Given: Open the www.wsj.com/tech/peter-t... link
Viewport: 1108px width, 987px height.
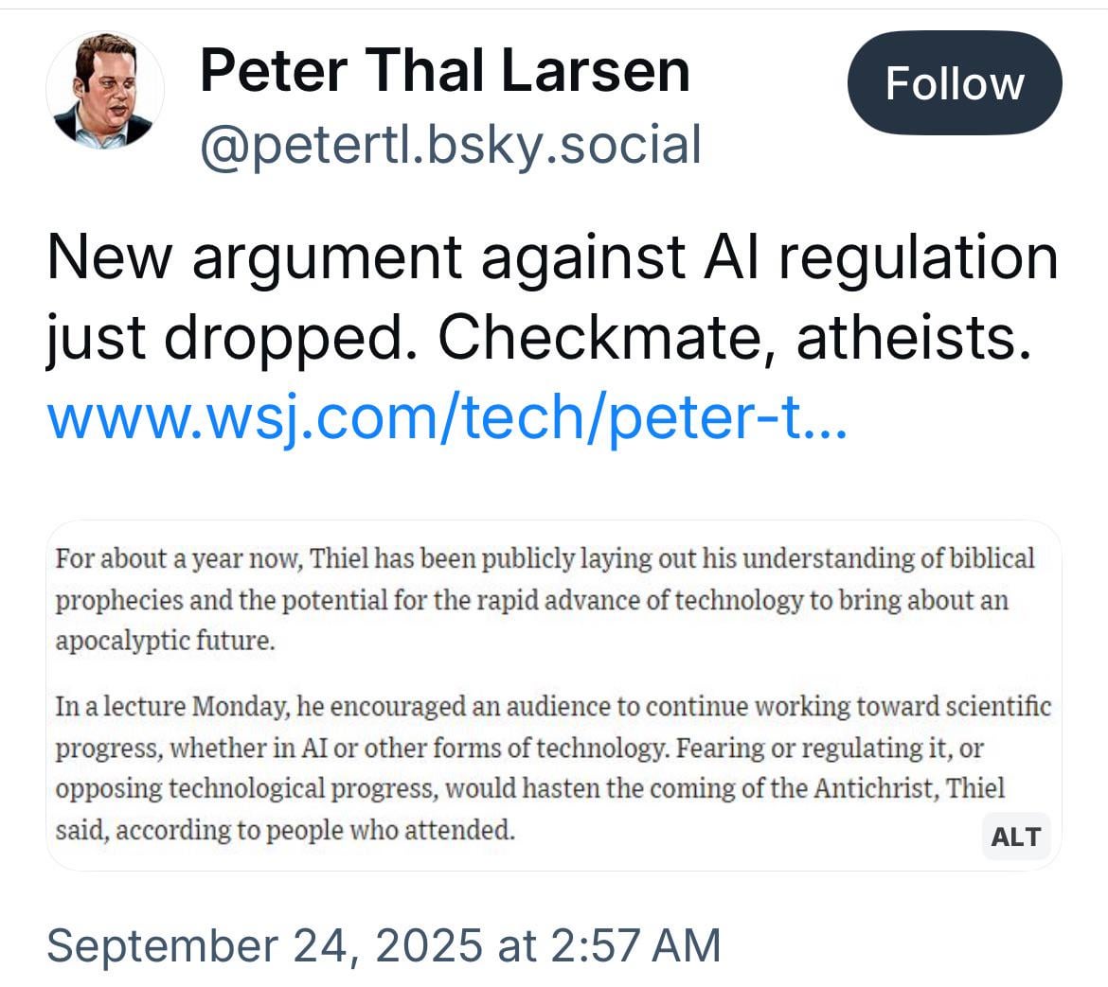Looking at the screenshot, I should pyautogui.click(x=447, y=417).
